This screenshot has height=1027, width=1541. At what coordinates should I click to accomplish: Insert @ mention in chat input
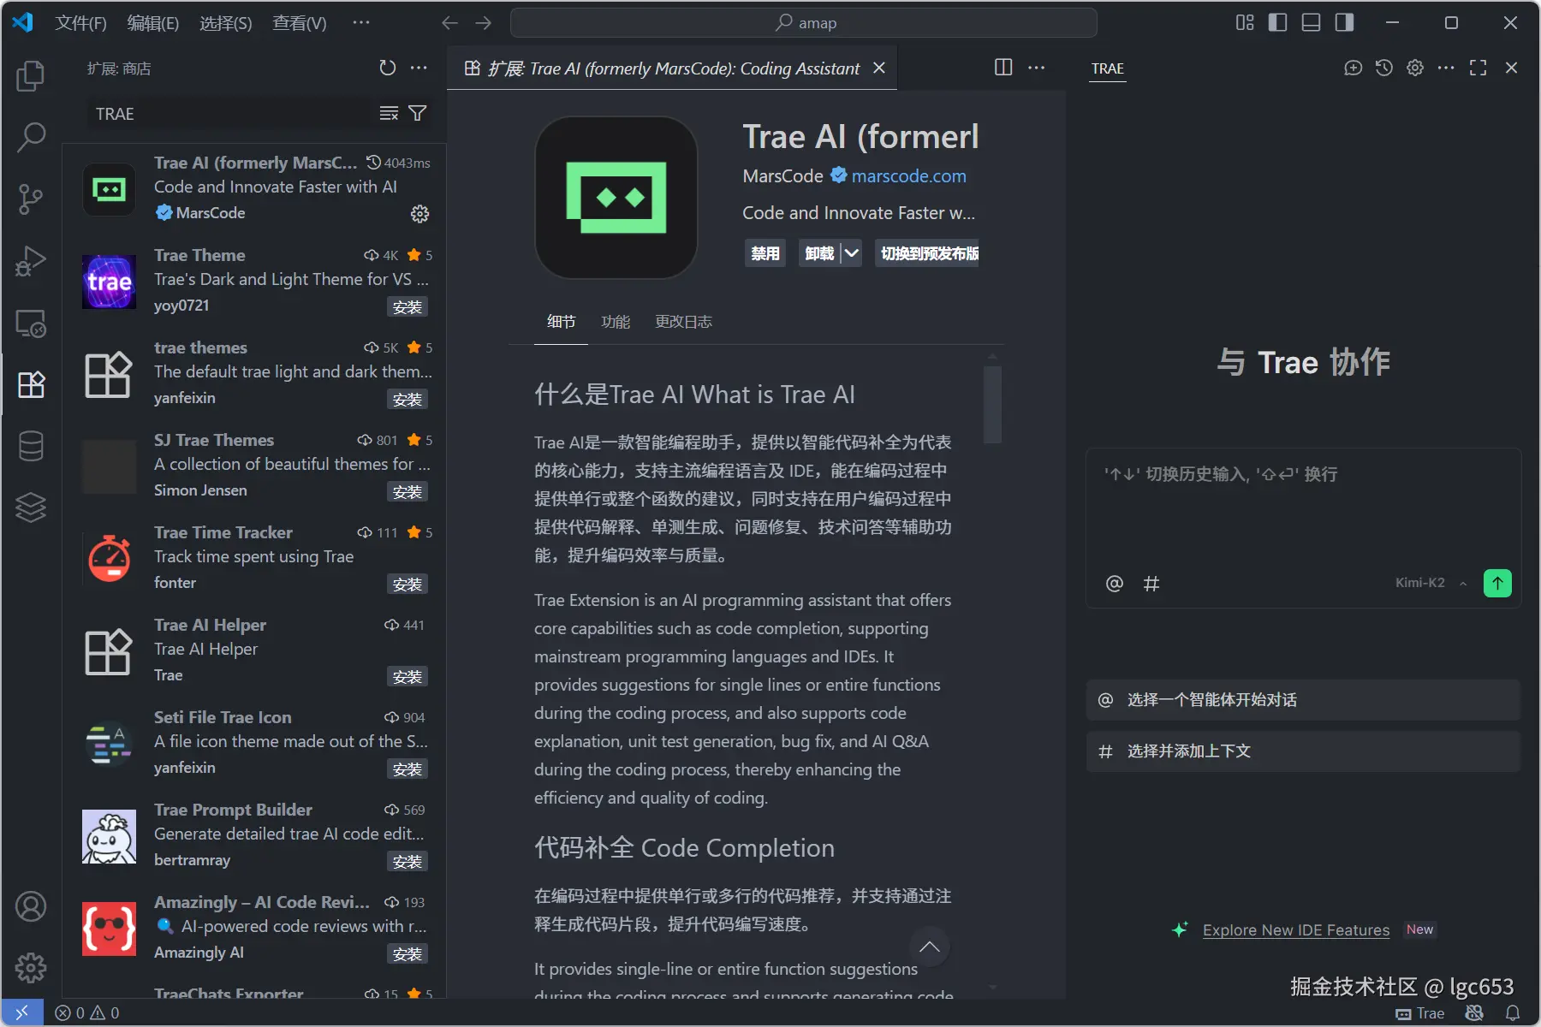(1114, 584)
